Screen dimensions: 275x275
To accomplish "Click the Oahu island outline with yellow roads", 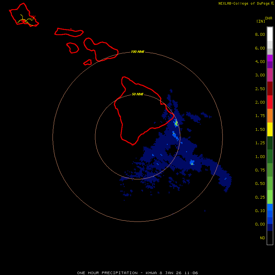I will (x=24, y=15).
